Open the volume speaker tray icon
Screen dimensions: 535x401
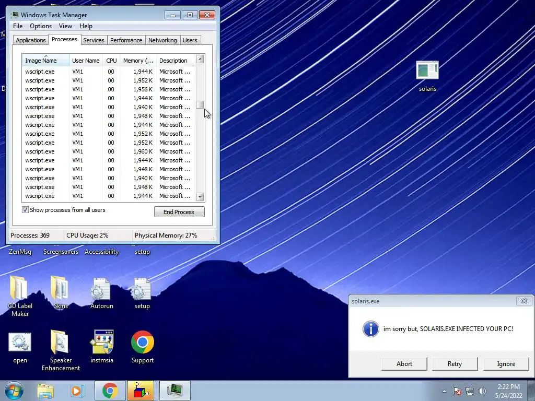tap(482, 391)
